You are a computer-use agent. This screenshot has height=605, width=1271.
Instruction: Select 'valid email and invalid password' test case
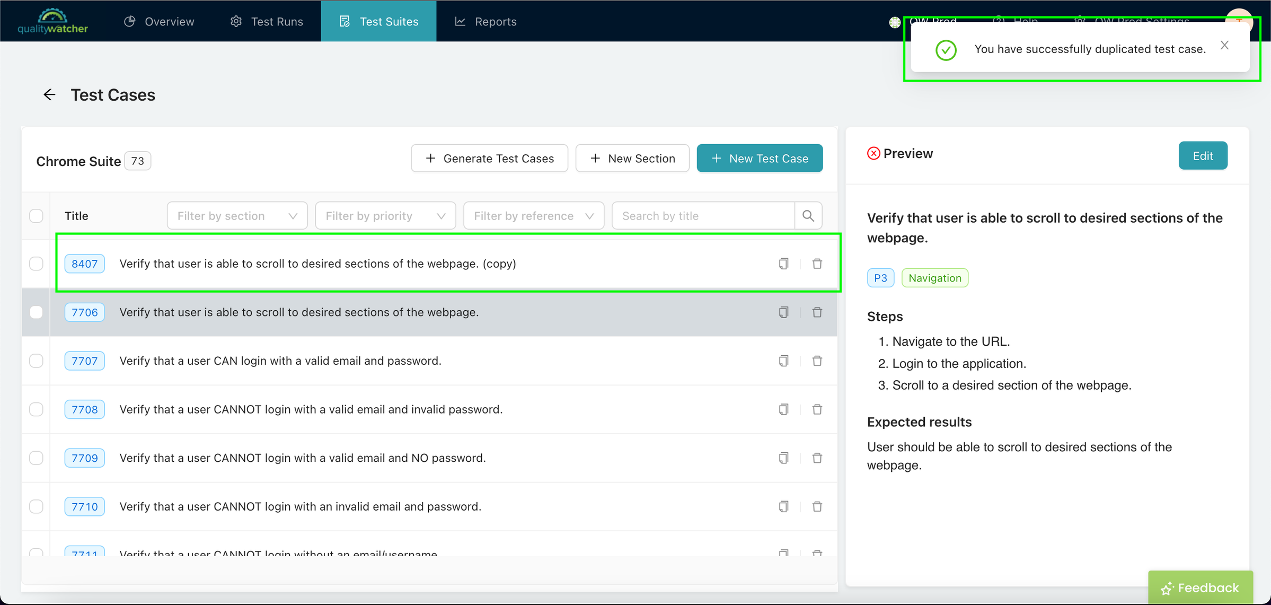311,409
